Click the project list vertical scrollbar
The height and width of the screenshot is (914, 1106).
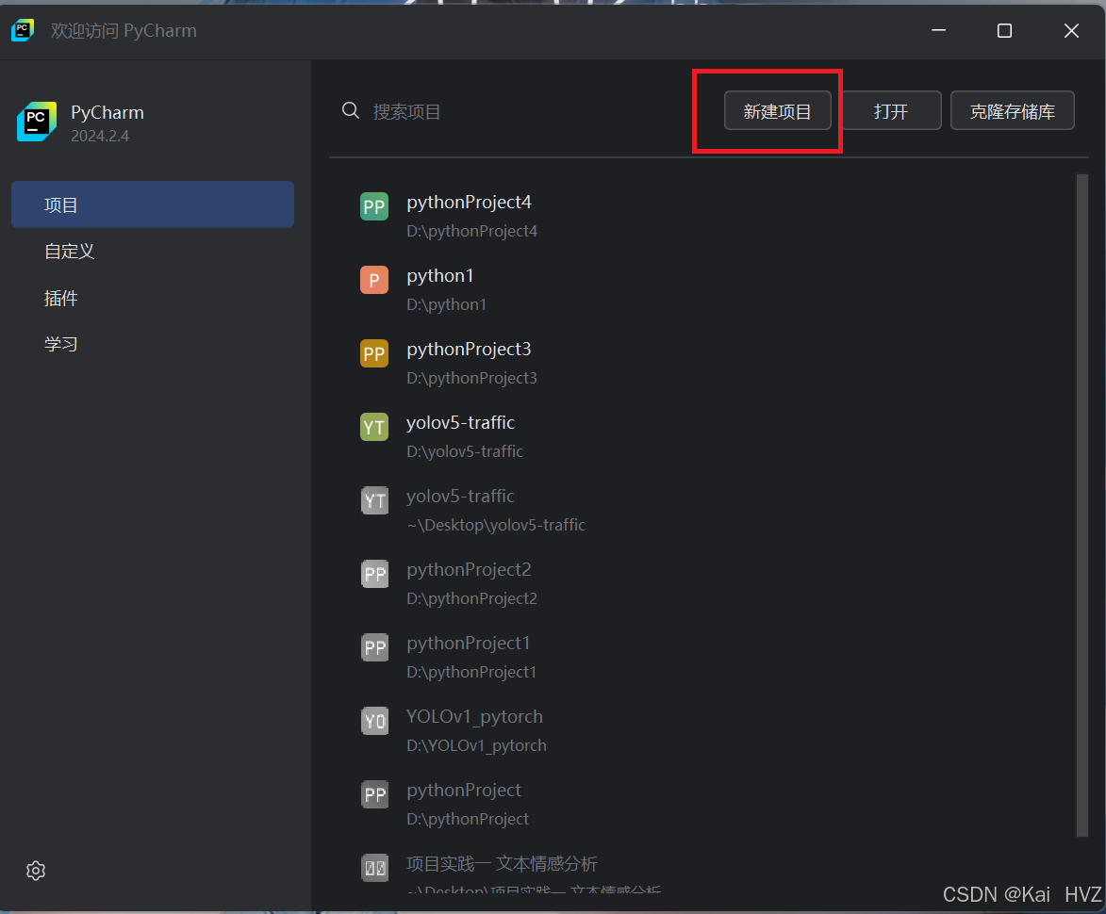[1082, 505]
